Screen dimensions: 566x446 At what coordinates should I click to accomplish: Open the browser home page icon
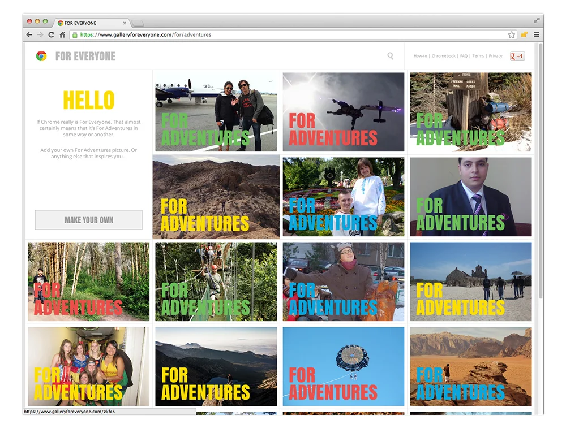tap(62, 34)
